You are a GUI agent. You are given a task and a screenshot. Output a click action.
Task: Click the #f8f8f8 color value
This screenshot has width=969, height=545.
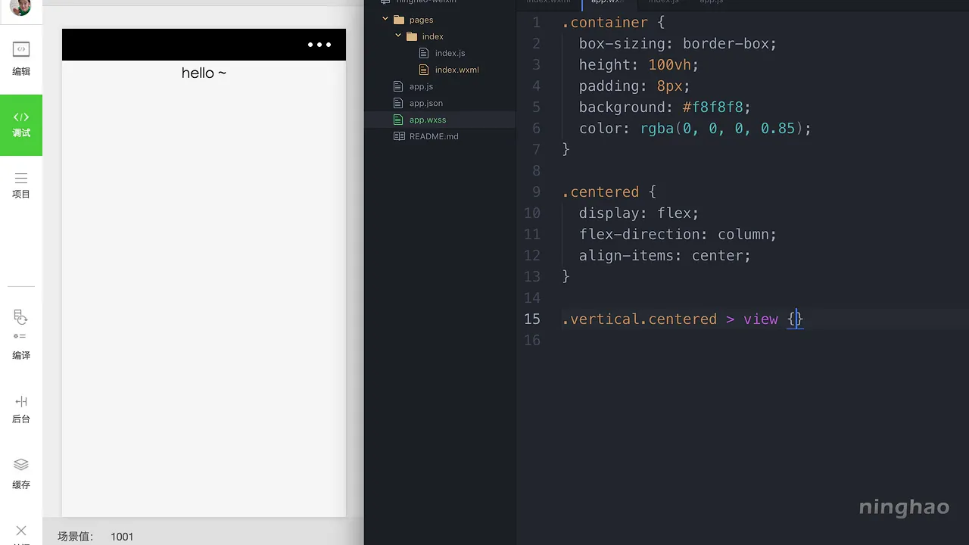coord(712,107)
